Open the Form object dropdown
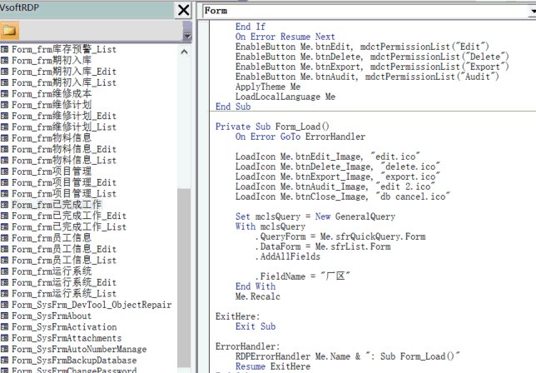 coord(533,11)
